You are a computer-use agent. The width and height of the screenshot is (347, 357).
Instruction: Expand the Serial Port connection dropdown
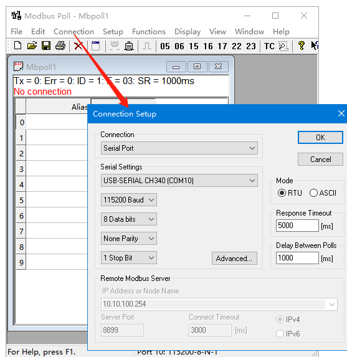[x=179, y=148]
